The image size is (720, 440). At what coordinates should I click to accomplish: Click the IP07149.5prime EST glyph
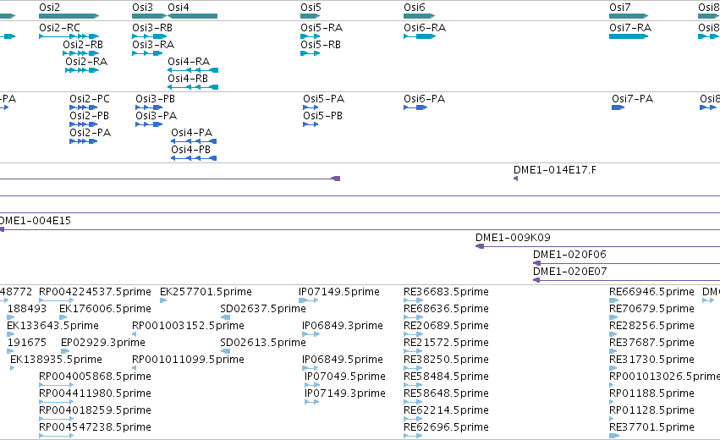coord(308,300)
